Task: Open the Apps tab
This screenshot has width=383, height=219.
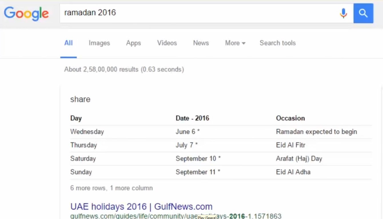Action: [133, 43]
